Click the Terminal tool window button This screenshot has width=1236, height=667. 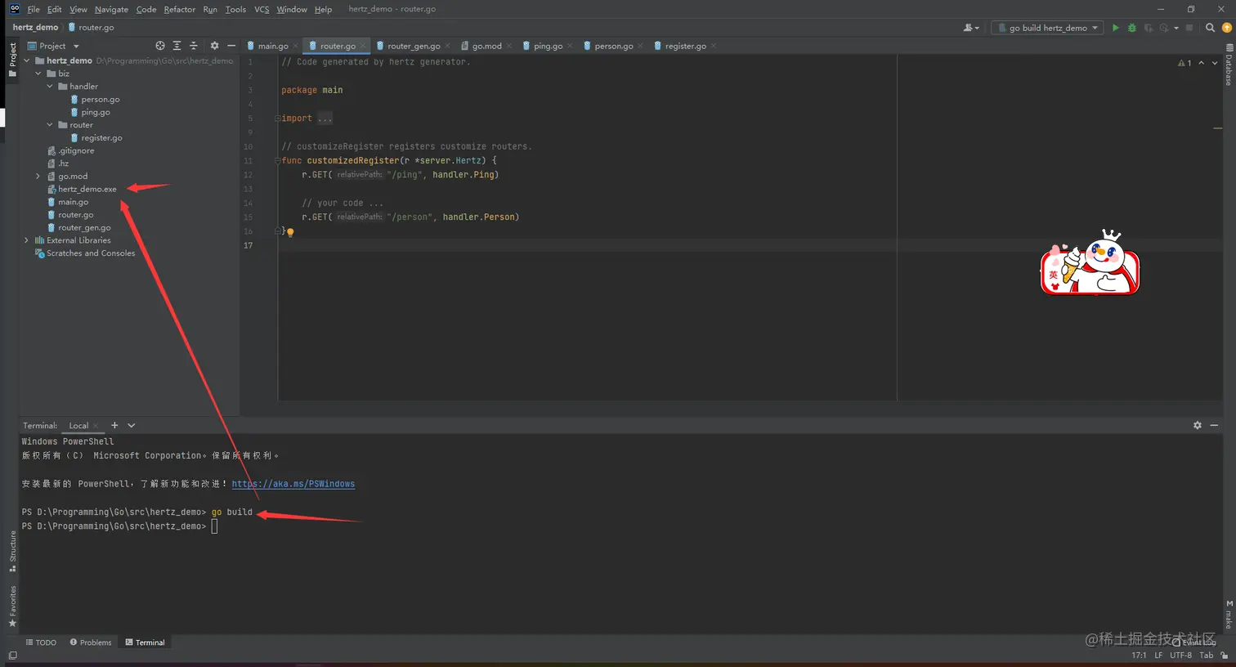pyautogui.click(x=145, y=642)
